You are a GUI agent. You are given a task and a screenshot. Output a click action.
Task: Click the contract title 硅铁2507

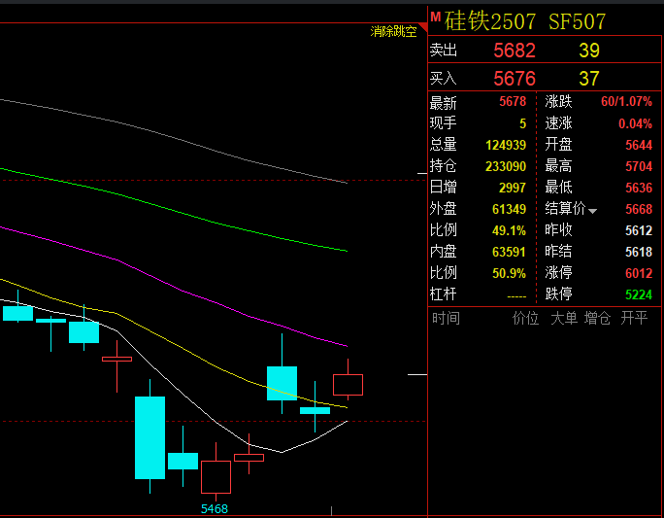pyautogui.click(x=490, y=21)
